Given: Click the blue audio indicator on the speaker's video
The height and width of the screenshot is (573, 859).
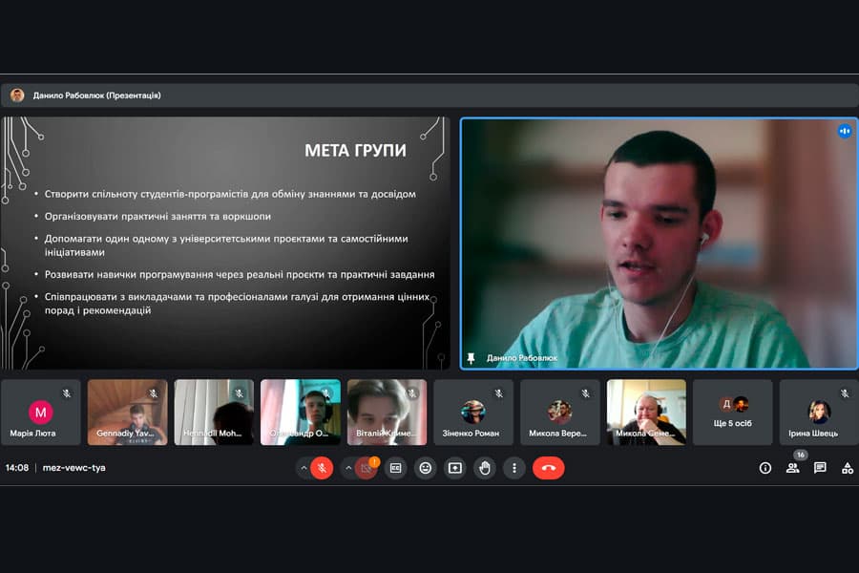Looking at the screenshot, I should coord(845,131).
